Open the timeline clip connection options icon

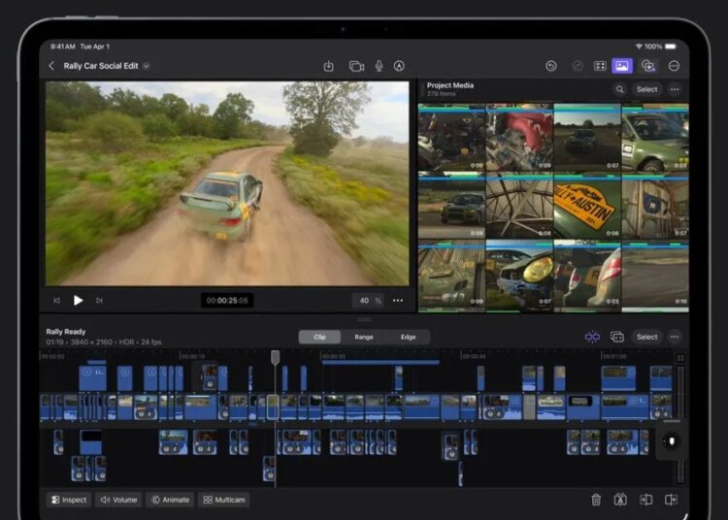coord(617,337)
